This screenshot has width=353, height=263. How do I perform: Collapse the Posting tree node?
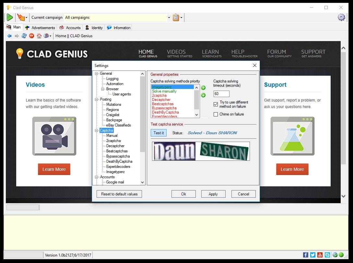pyautogui.click(x=97, y=99)
